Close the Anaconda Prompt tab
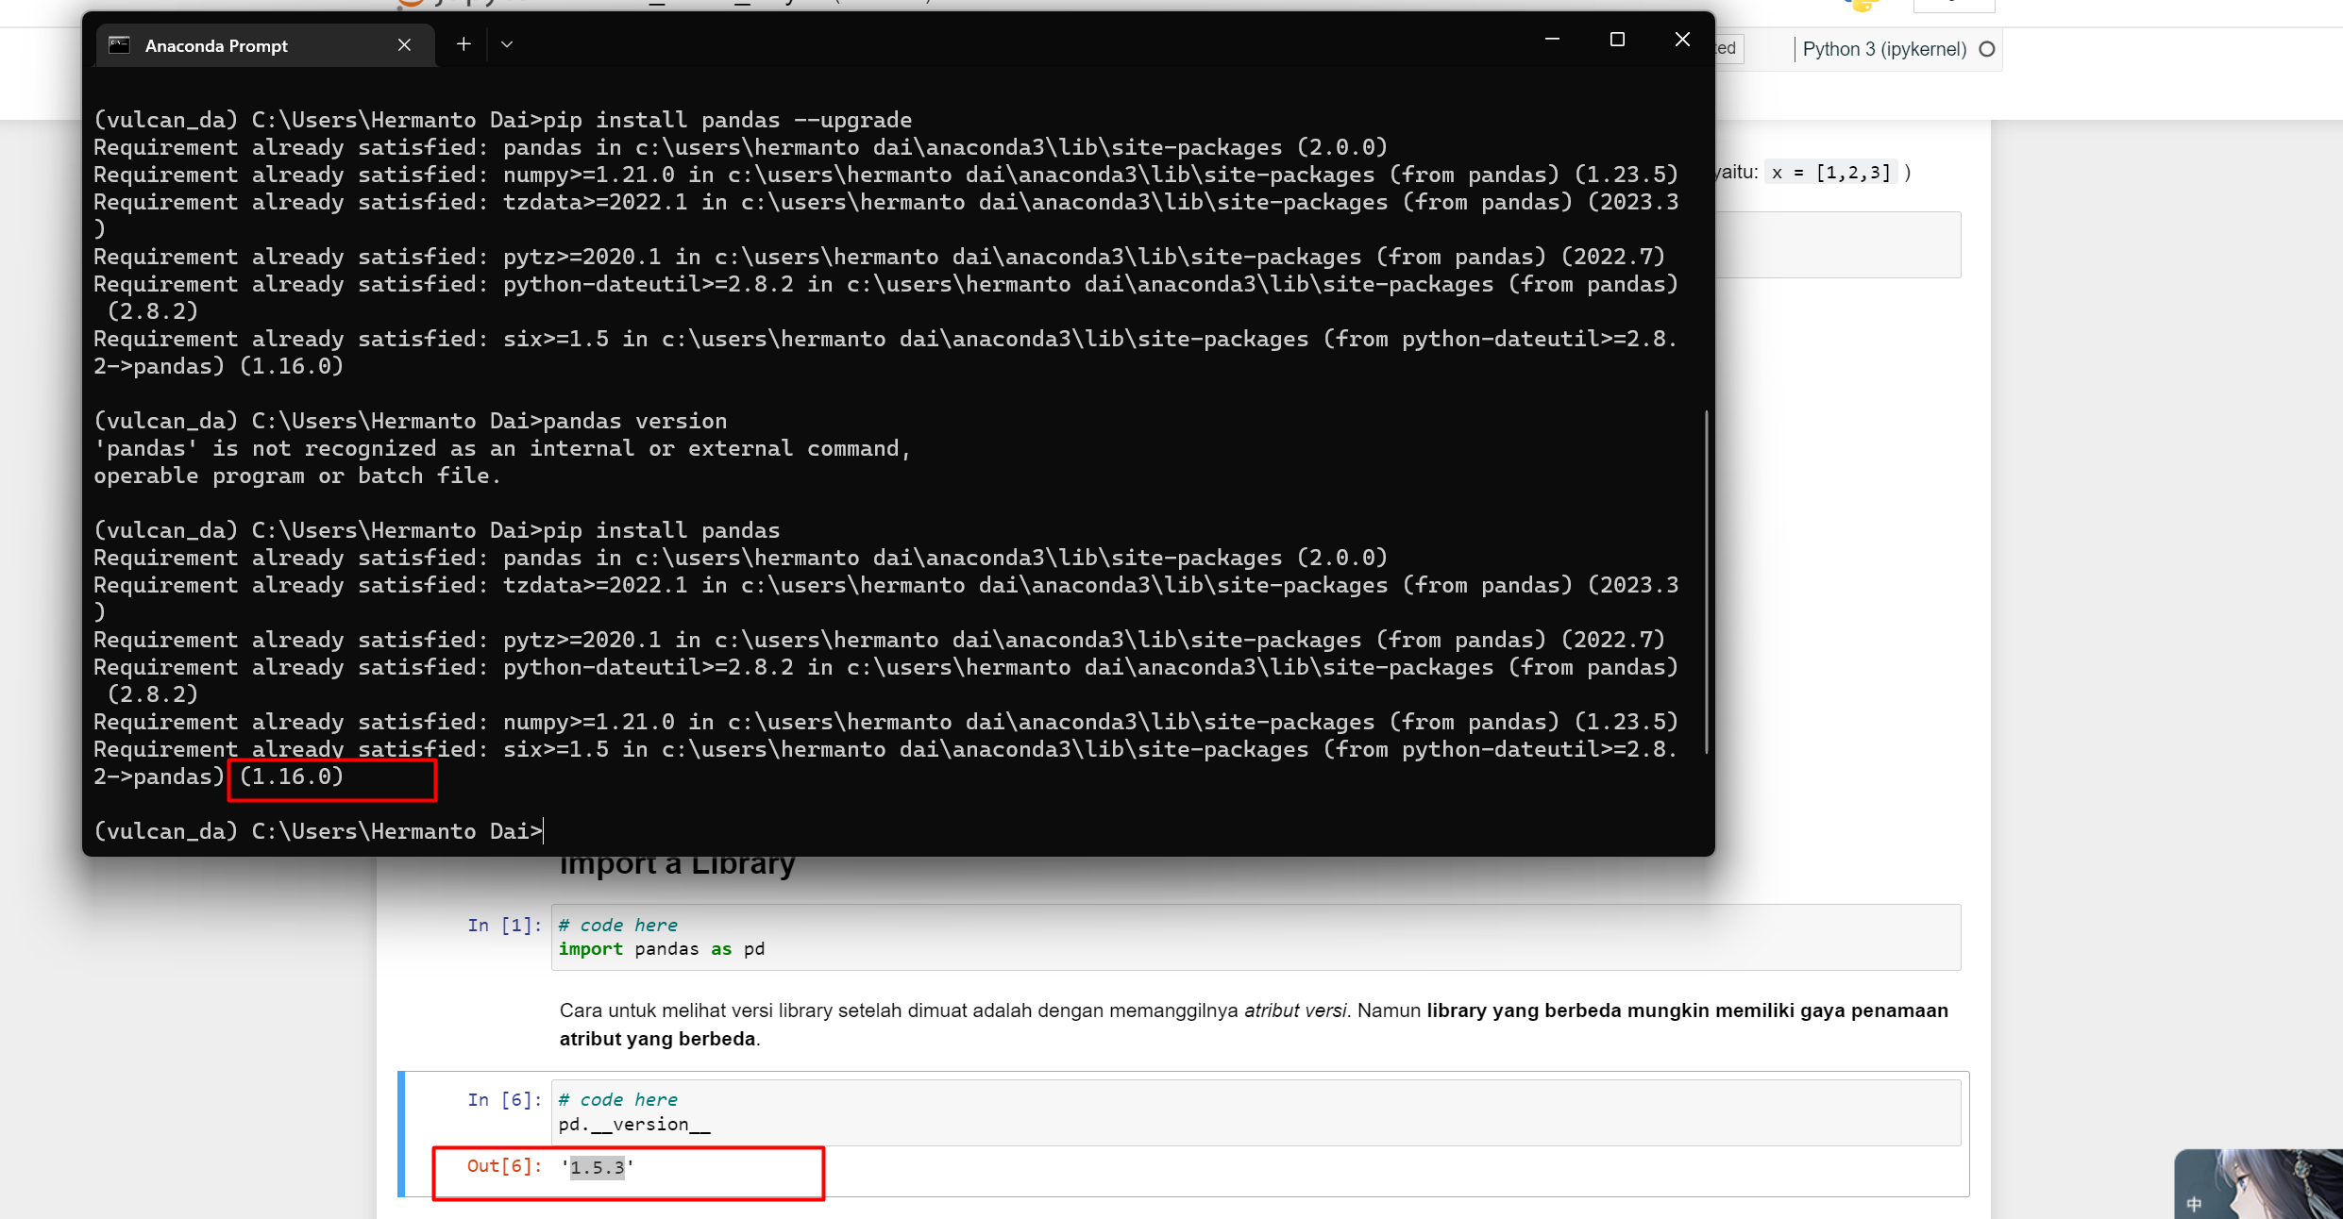Screen dimensions: 2343x1219 click(404, 44)
